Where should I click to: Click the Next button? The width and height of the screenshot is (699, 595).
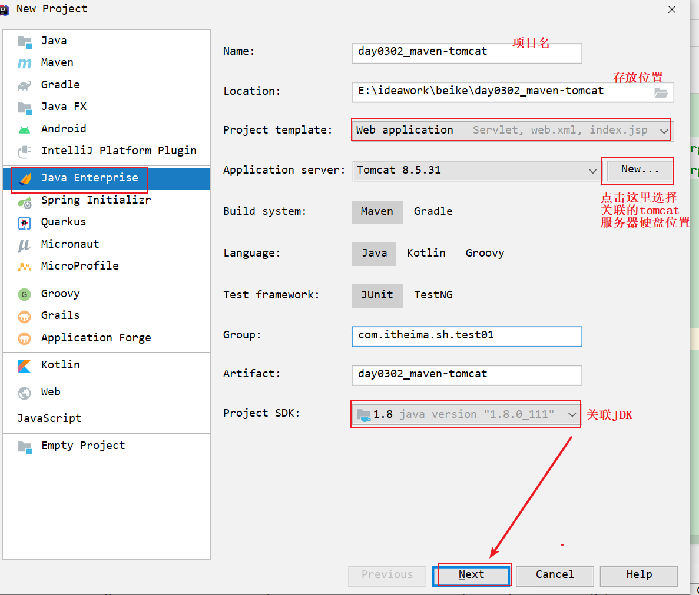click(x=471, y=575)
